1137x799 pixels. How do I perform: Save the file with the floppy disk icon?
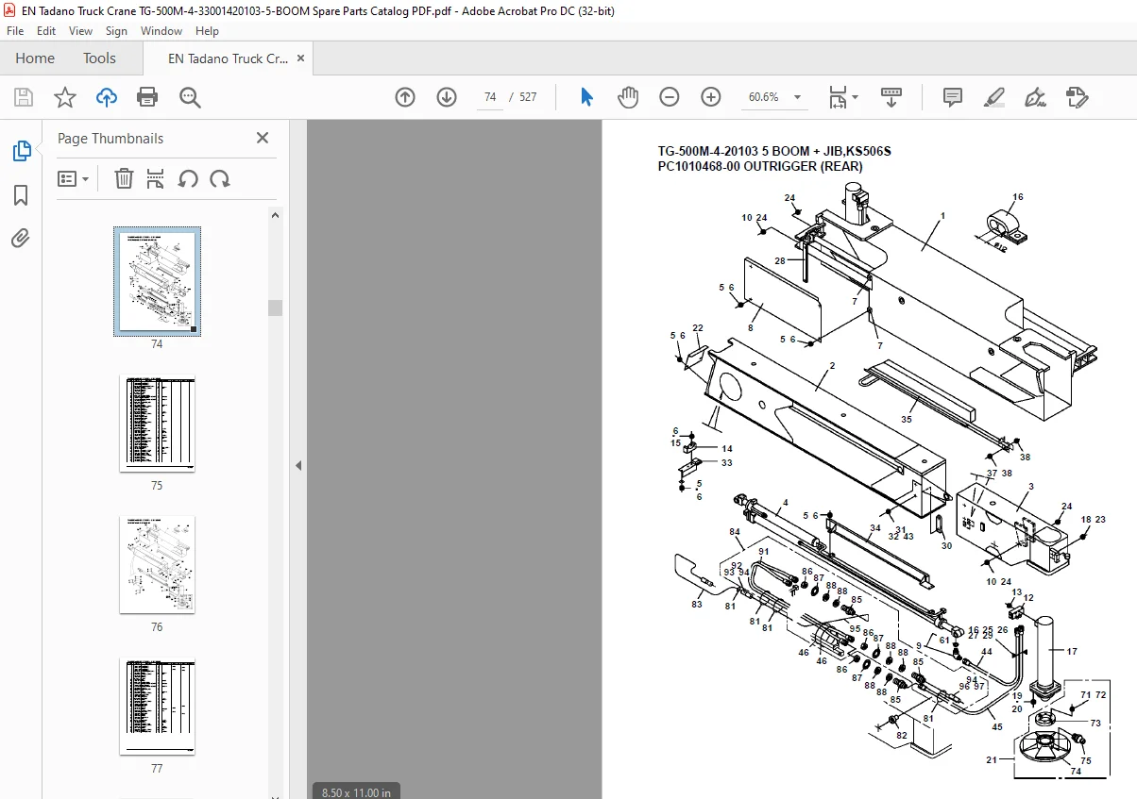(x=24, y=97)
